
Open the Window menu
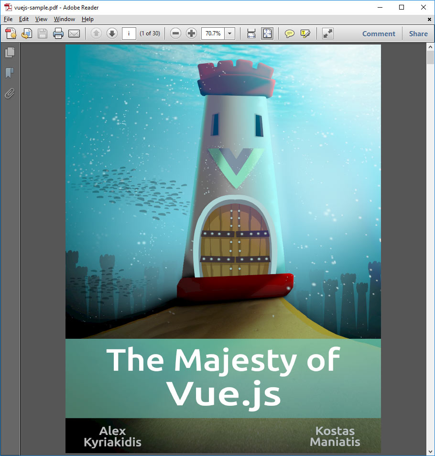click(64, 19)
